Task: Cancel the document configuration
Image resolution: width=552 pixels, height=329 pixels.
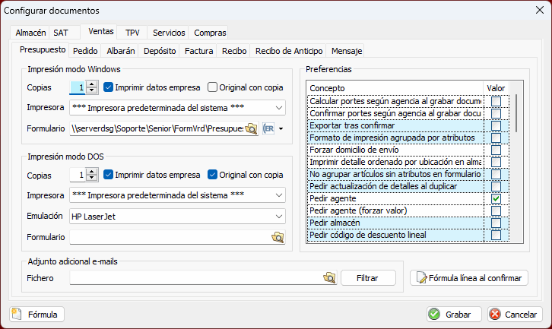Action: [x=515, y=315]
